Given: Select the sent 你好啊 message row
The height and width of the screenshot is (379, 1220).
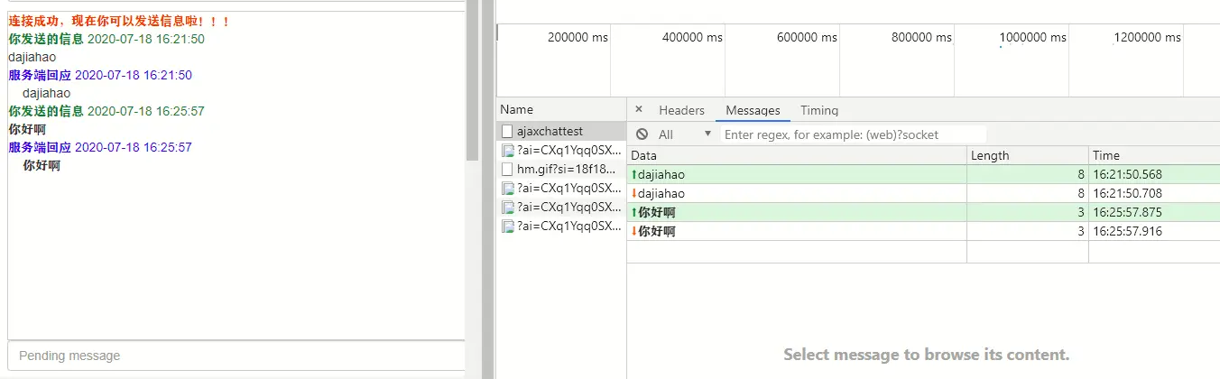Looking at the screenshot, I should coord(923,212).
